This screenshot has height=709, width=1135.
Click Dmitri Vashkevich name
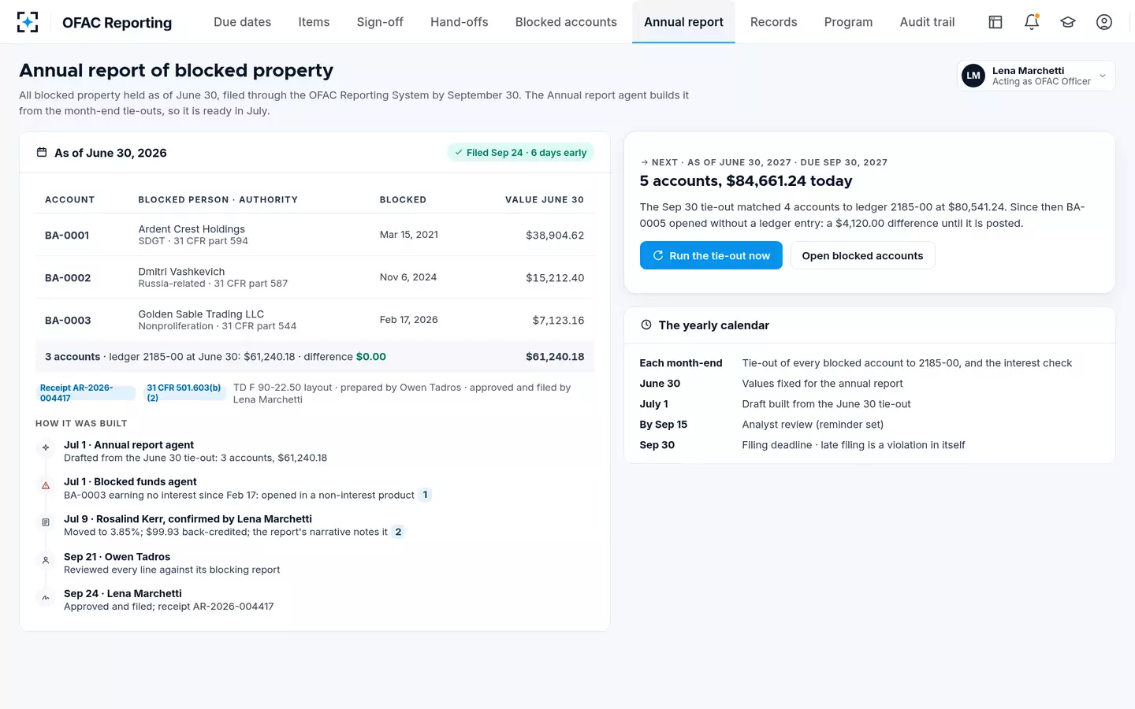click(x=181, y=271)
